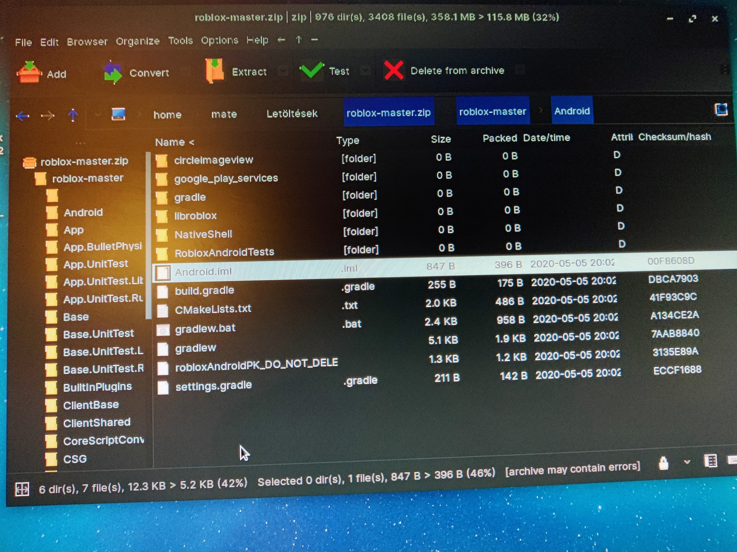Sort by the Size column header
Viewport: 737px width, 552px height.
(x=441, y=139)
